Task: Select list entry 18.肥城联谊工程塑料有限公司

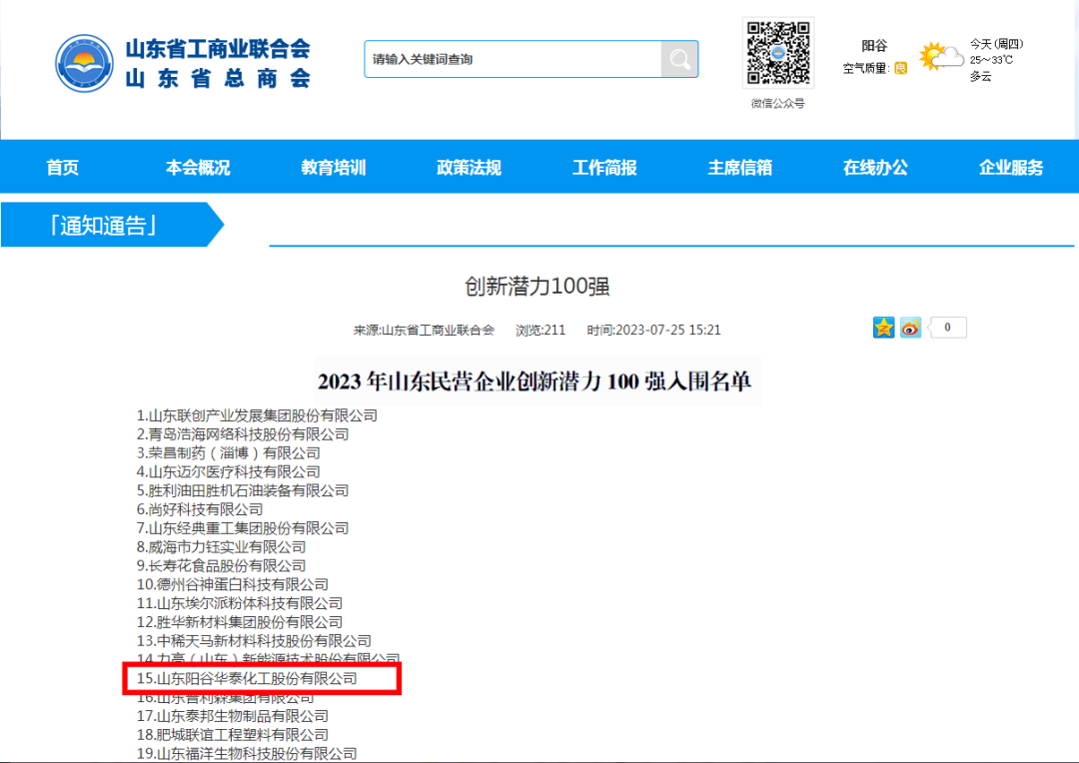Action: point(233,735)
